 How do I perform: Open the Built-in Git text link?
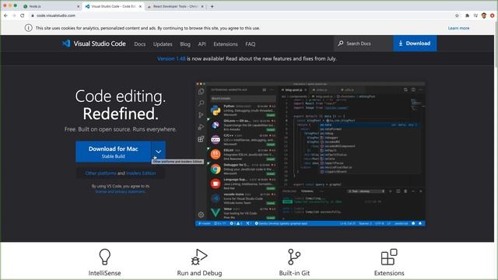pos(294,273)
